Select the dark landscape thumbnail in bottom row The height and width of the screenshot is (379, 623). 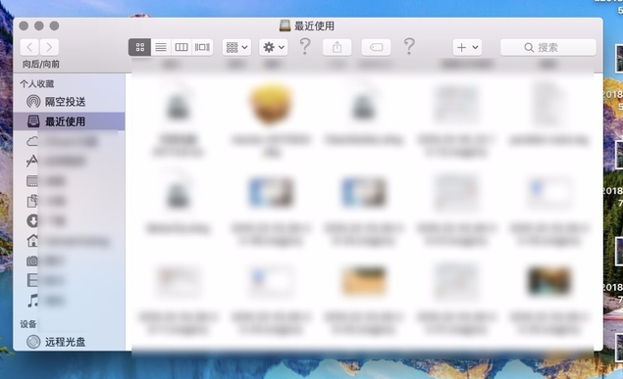click(x=548, y=281)
